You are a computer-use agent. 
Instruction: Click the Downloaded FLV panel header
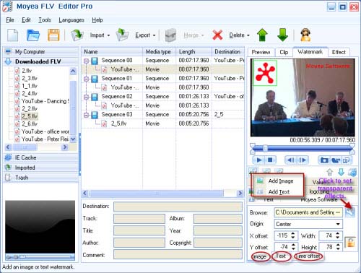pos(41,61)
